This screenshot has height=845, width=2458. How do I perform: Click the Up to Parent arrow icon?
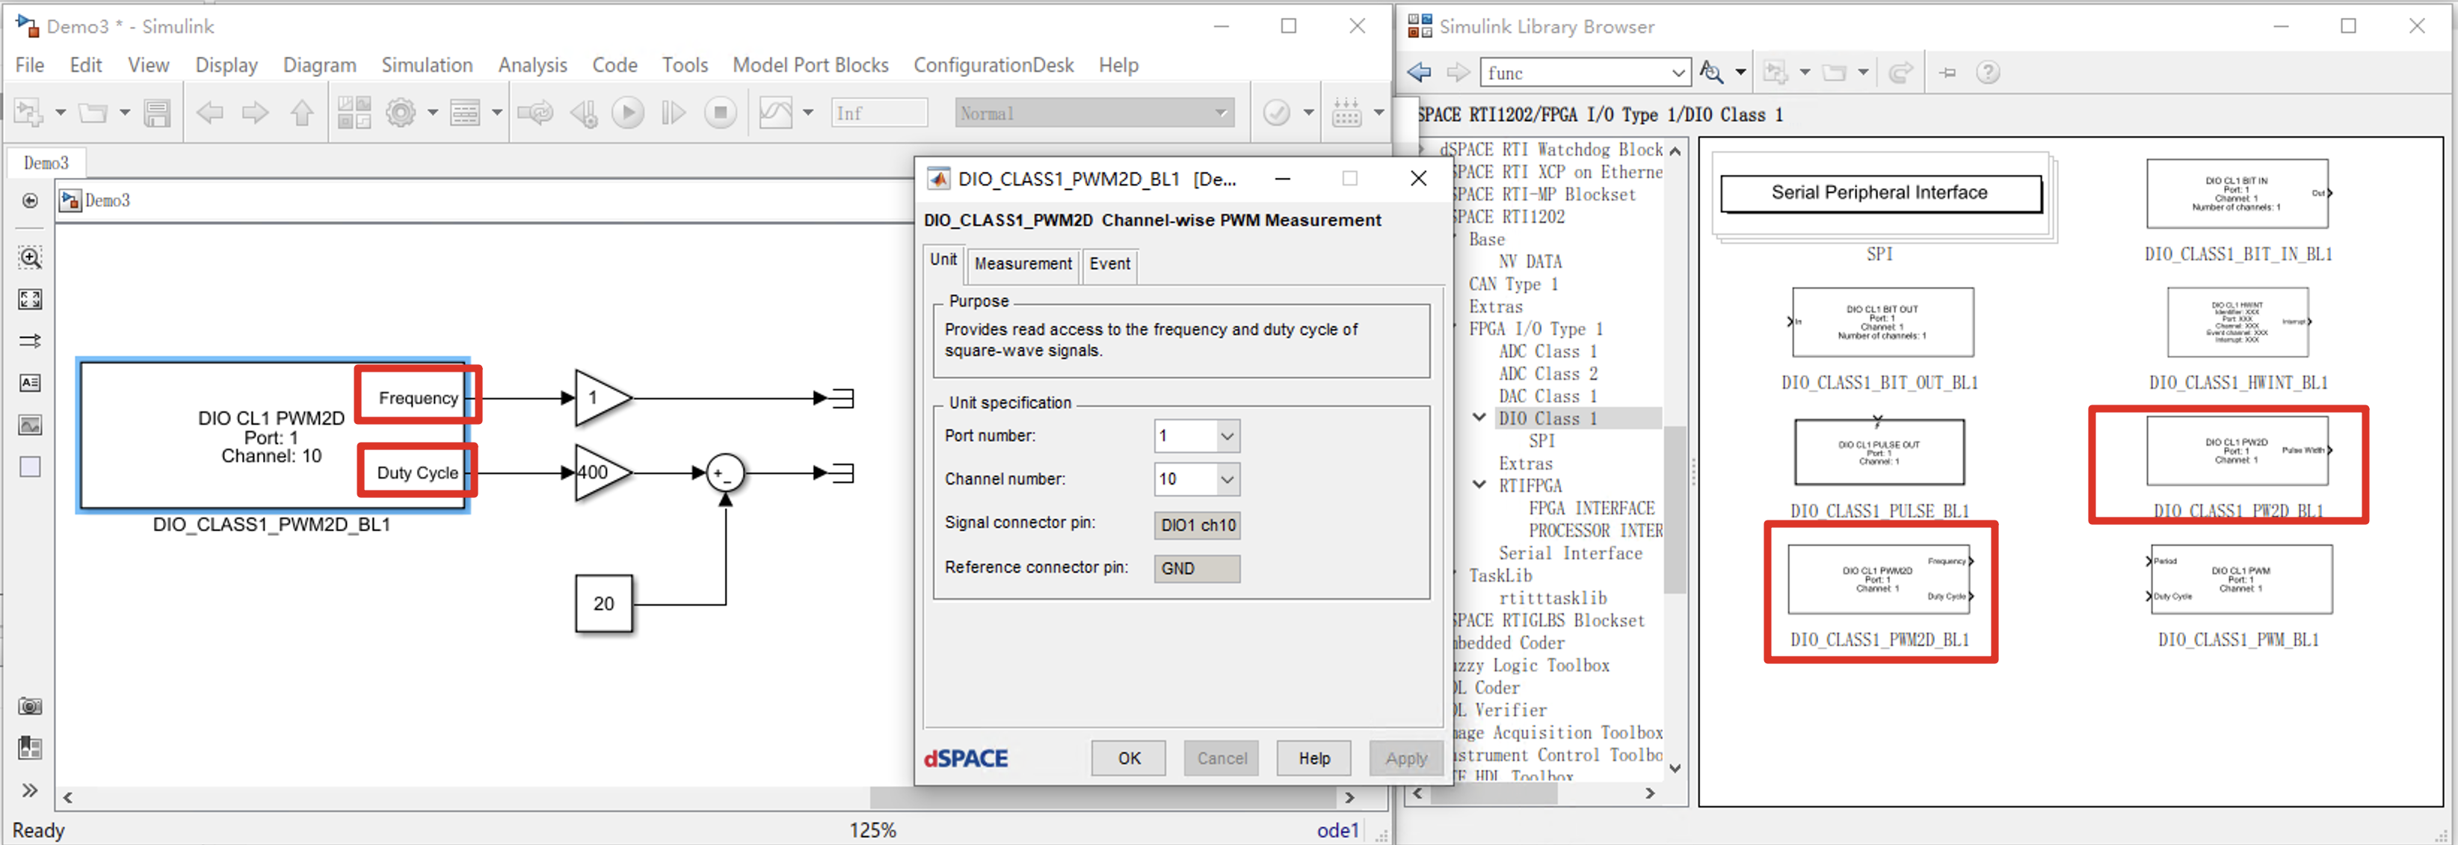[301, 114]
